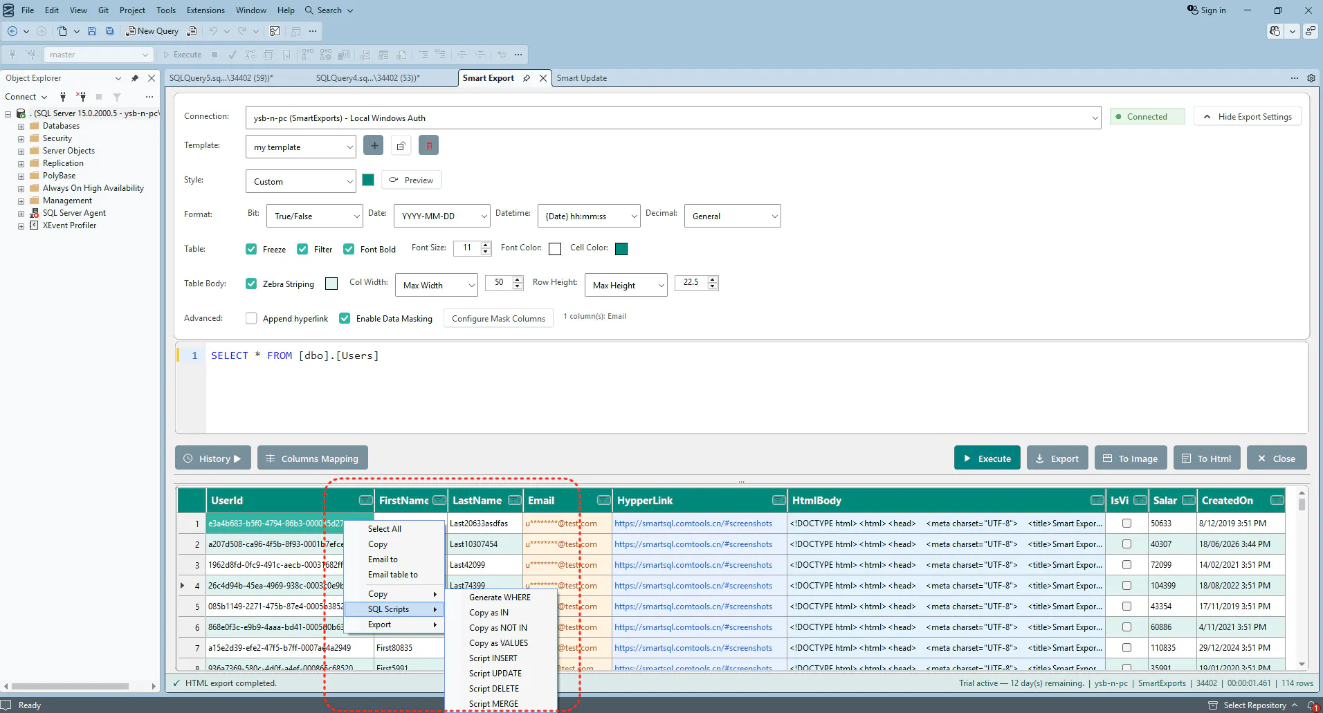The height and width of the screenshot is (713, 1323).
Task: Click the New Query toolbar button
Action: tap(152, 31)
